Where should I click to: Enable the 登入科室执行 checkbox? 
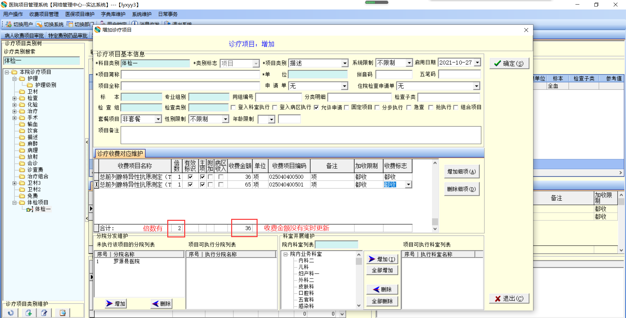[233, 107]
